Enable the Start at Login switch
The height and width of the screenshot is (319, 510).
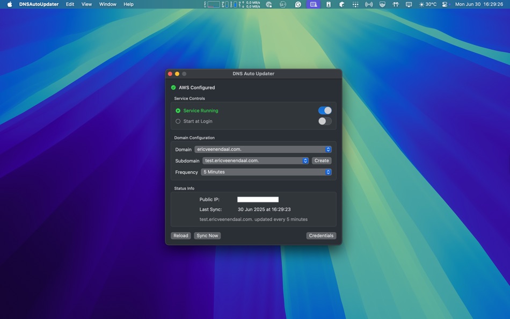(x=325, y=121)
